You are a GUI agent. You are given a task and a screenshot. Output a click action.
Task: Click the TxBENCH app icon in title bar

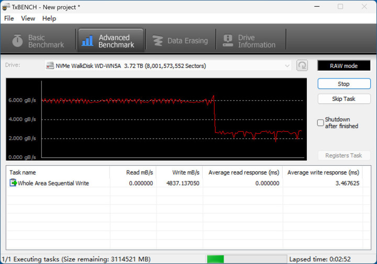pyautogui.click(x=6, y=7)
